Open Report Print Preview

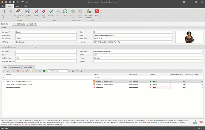89,12
